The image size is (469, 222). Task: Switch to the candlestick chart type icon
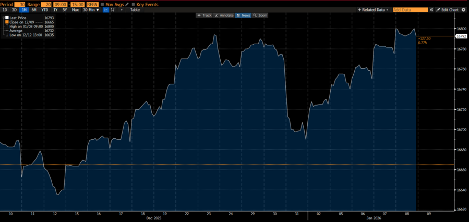click(113, 10)
